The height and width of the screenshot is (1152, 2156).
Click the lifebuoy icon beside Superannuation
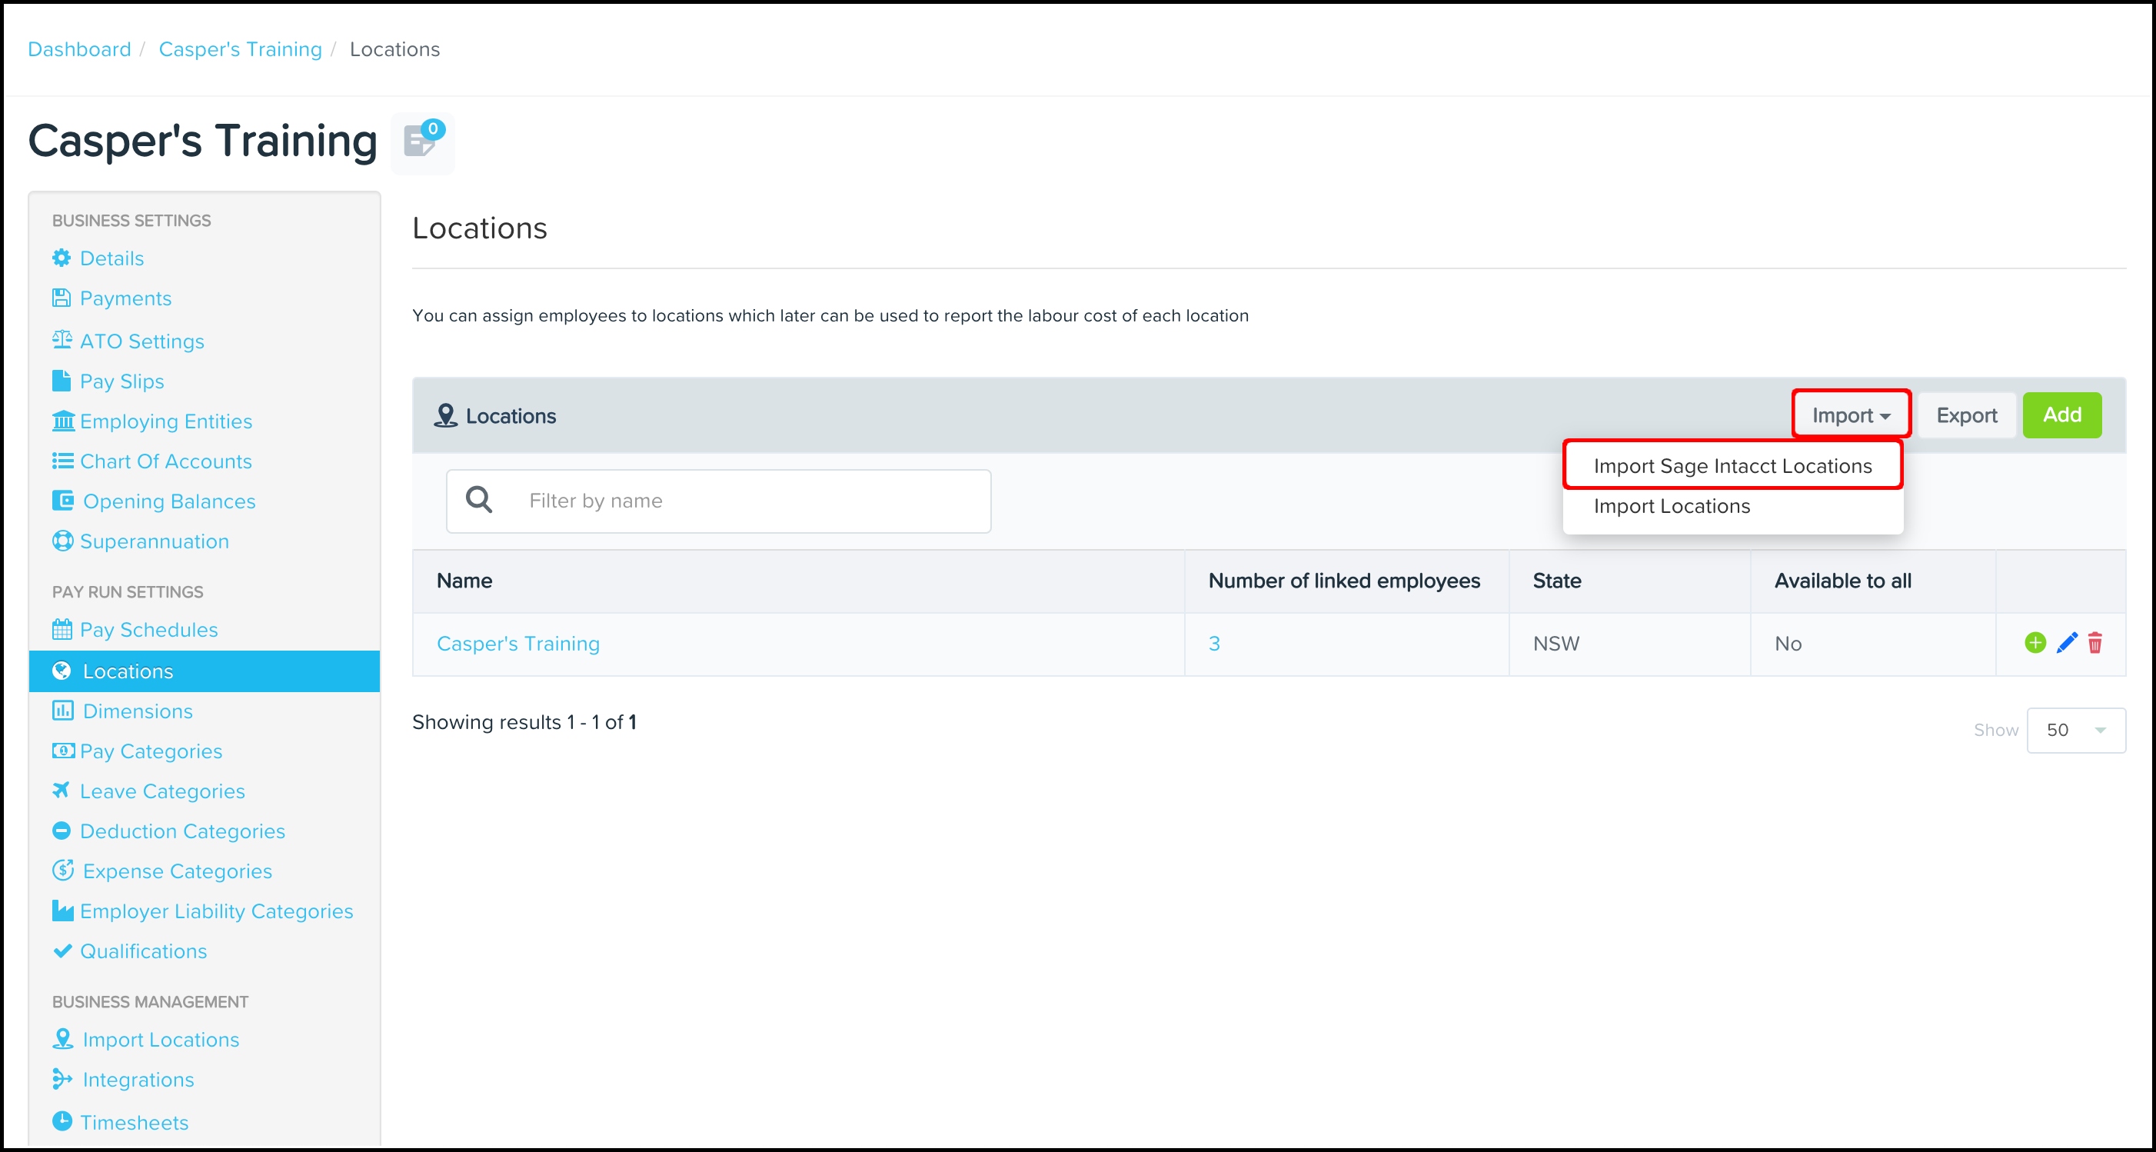tap(62, 541)
